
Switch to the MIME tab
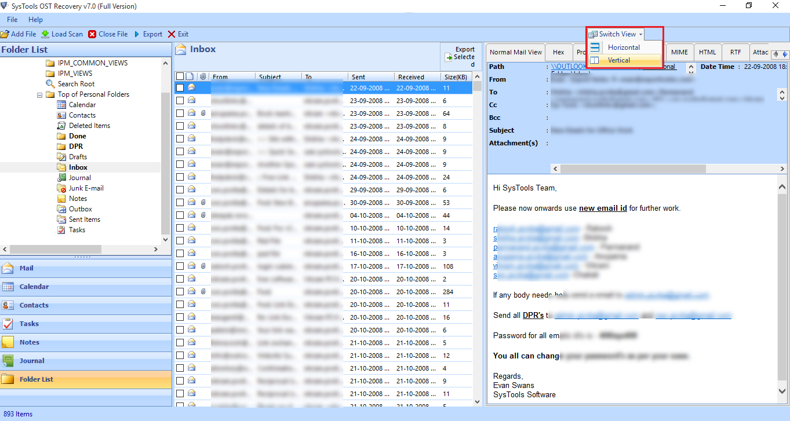coord(679,52)
